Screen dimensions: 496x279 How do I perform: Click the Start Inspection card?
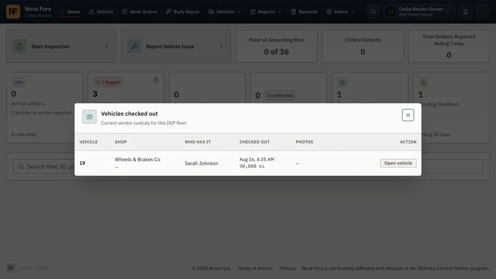pyautogui.click(x=61, y=46)
